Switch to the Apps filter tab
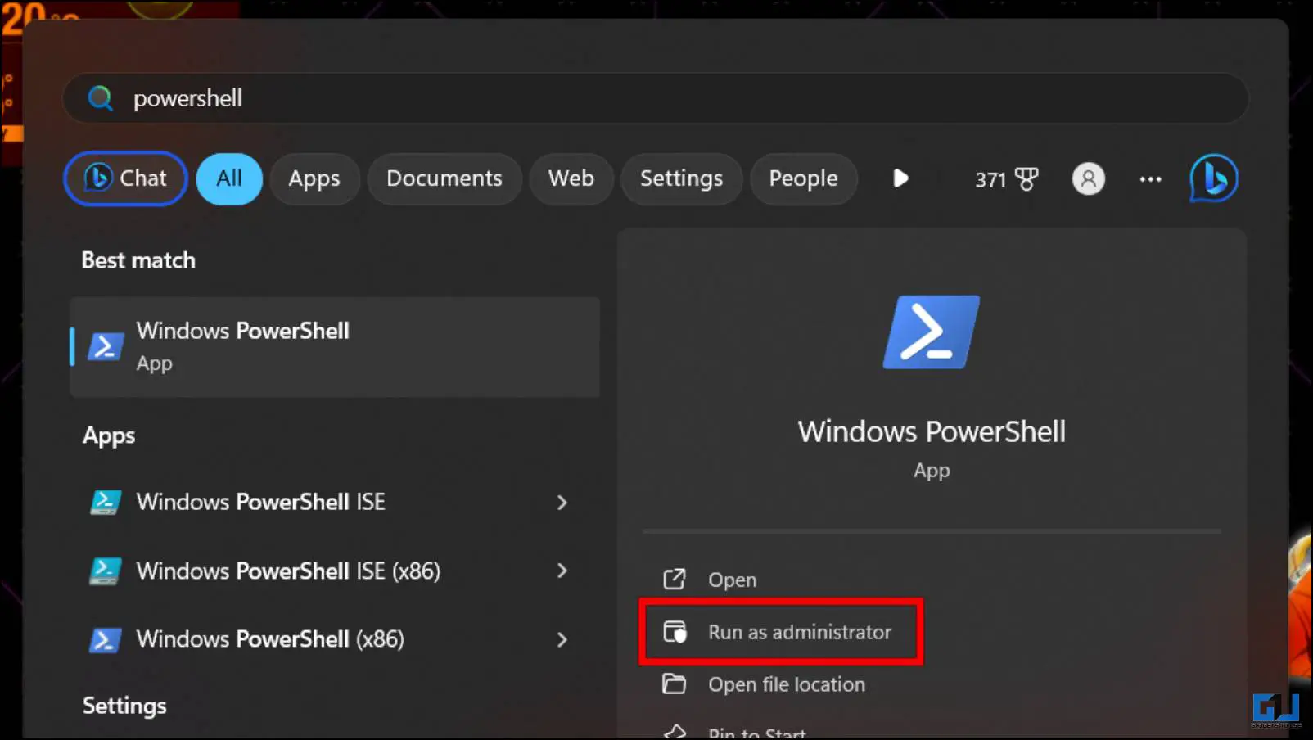This screenshot has width=1313, height=740. [x=314, y=178]
